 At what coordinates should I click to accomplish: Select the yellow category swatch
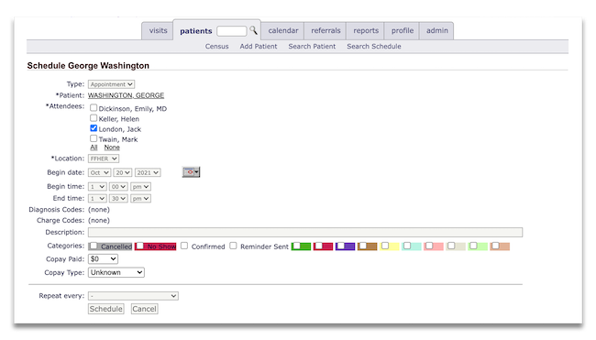(389, 247)
